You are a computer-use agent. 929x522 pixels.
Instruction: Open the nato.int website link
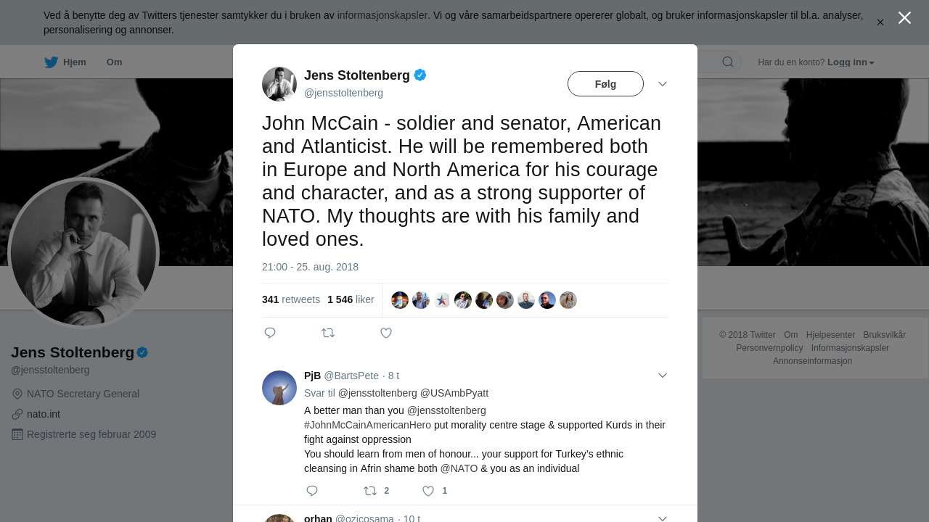pos(44,414)
